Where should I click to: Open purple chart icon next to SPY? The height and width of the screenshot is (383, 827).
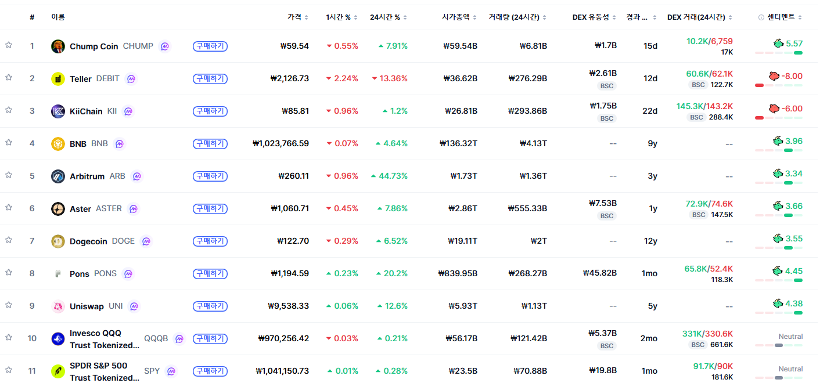tap(171, 371)
